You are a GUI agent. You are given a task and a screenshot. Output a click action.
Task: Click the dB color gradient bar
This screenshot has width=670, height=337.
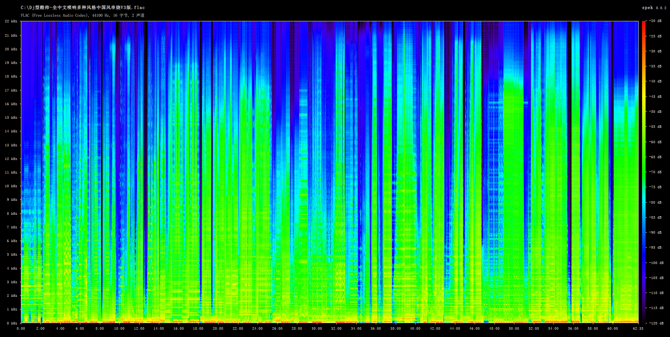coord(643,172)
